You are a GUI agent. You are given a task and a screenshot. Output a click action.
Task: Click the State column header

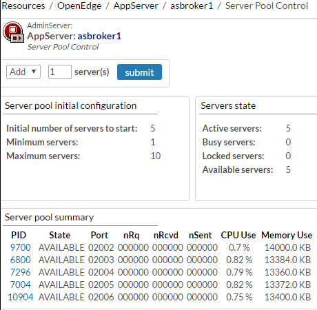coord(60,235)
